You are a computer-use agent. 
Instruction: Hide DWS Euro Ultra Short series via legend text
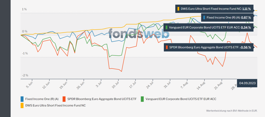pyautogui.click(x=55, y=105)
